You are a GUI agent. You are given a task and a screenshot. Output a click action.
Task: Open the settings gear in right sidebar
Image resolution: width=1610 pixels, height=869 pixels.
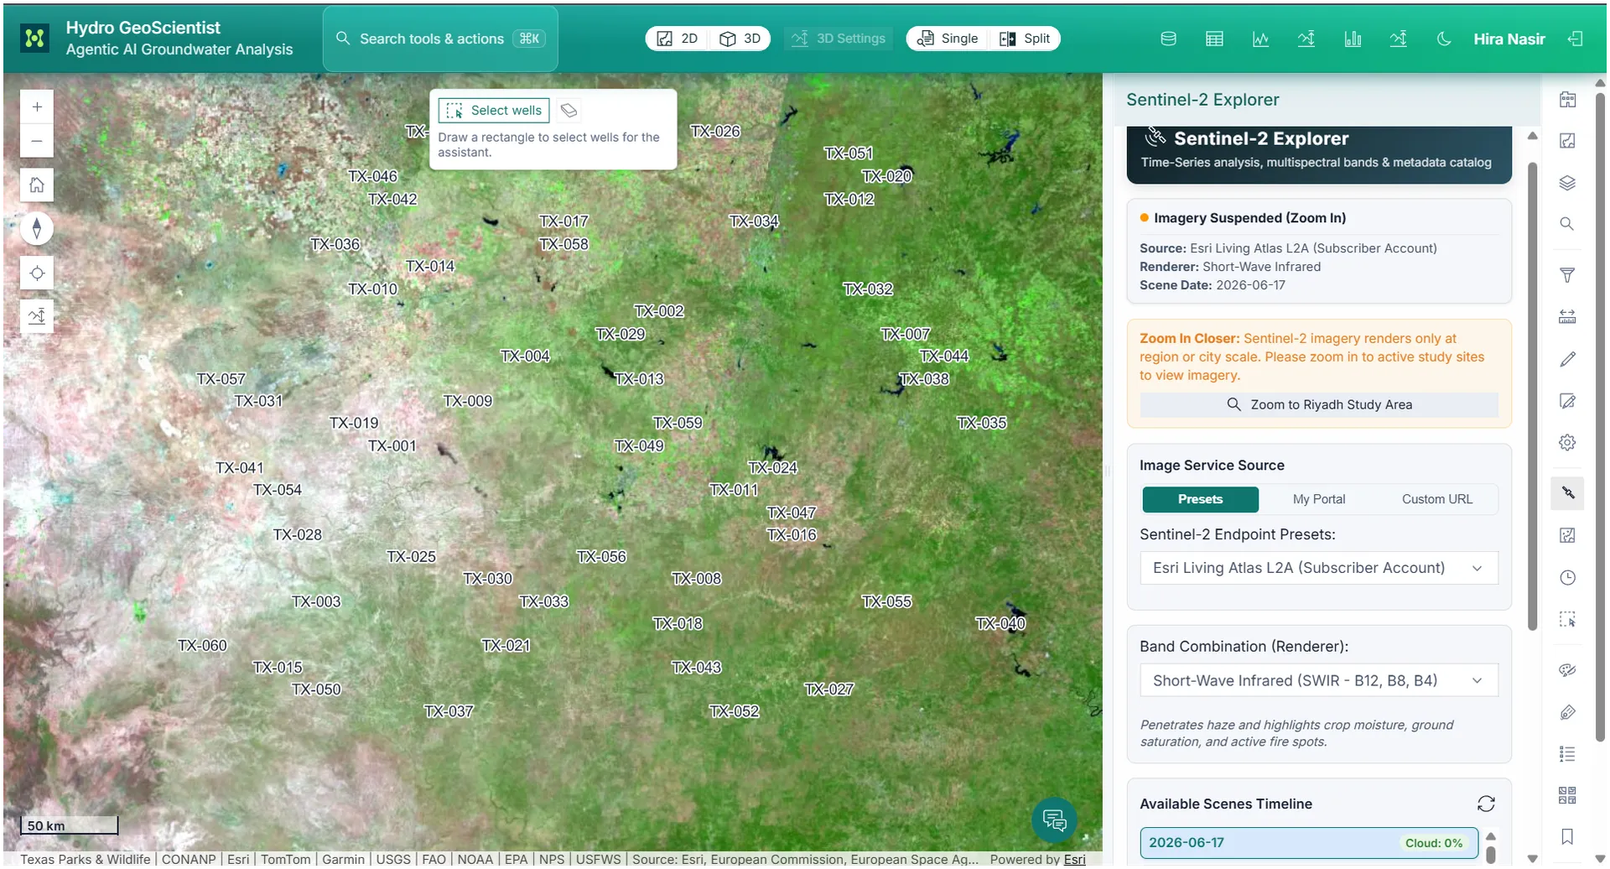[1567, 443]
